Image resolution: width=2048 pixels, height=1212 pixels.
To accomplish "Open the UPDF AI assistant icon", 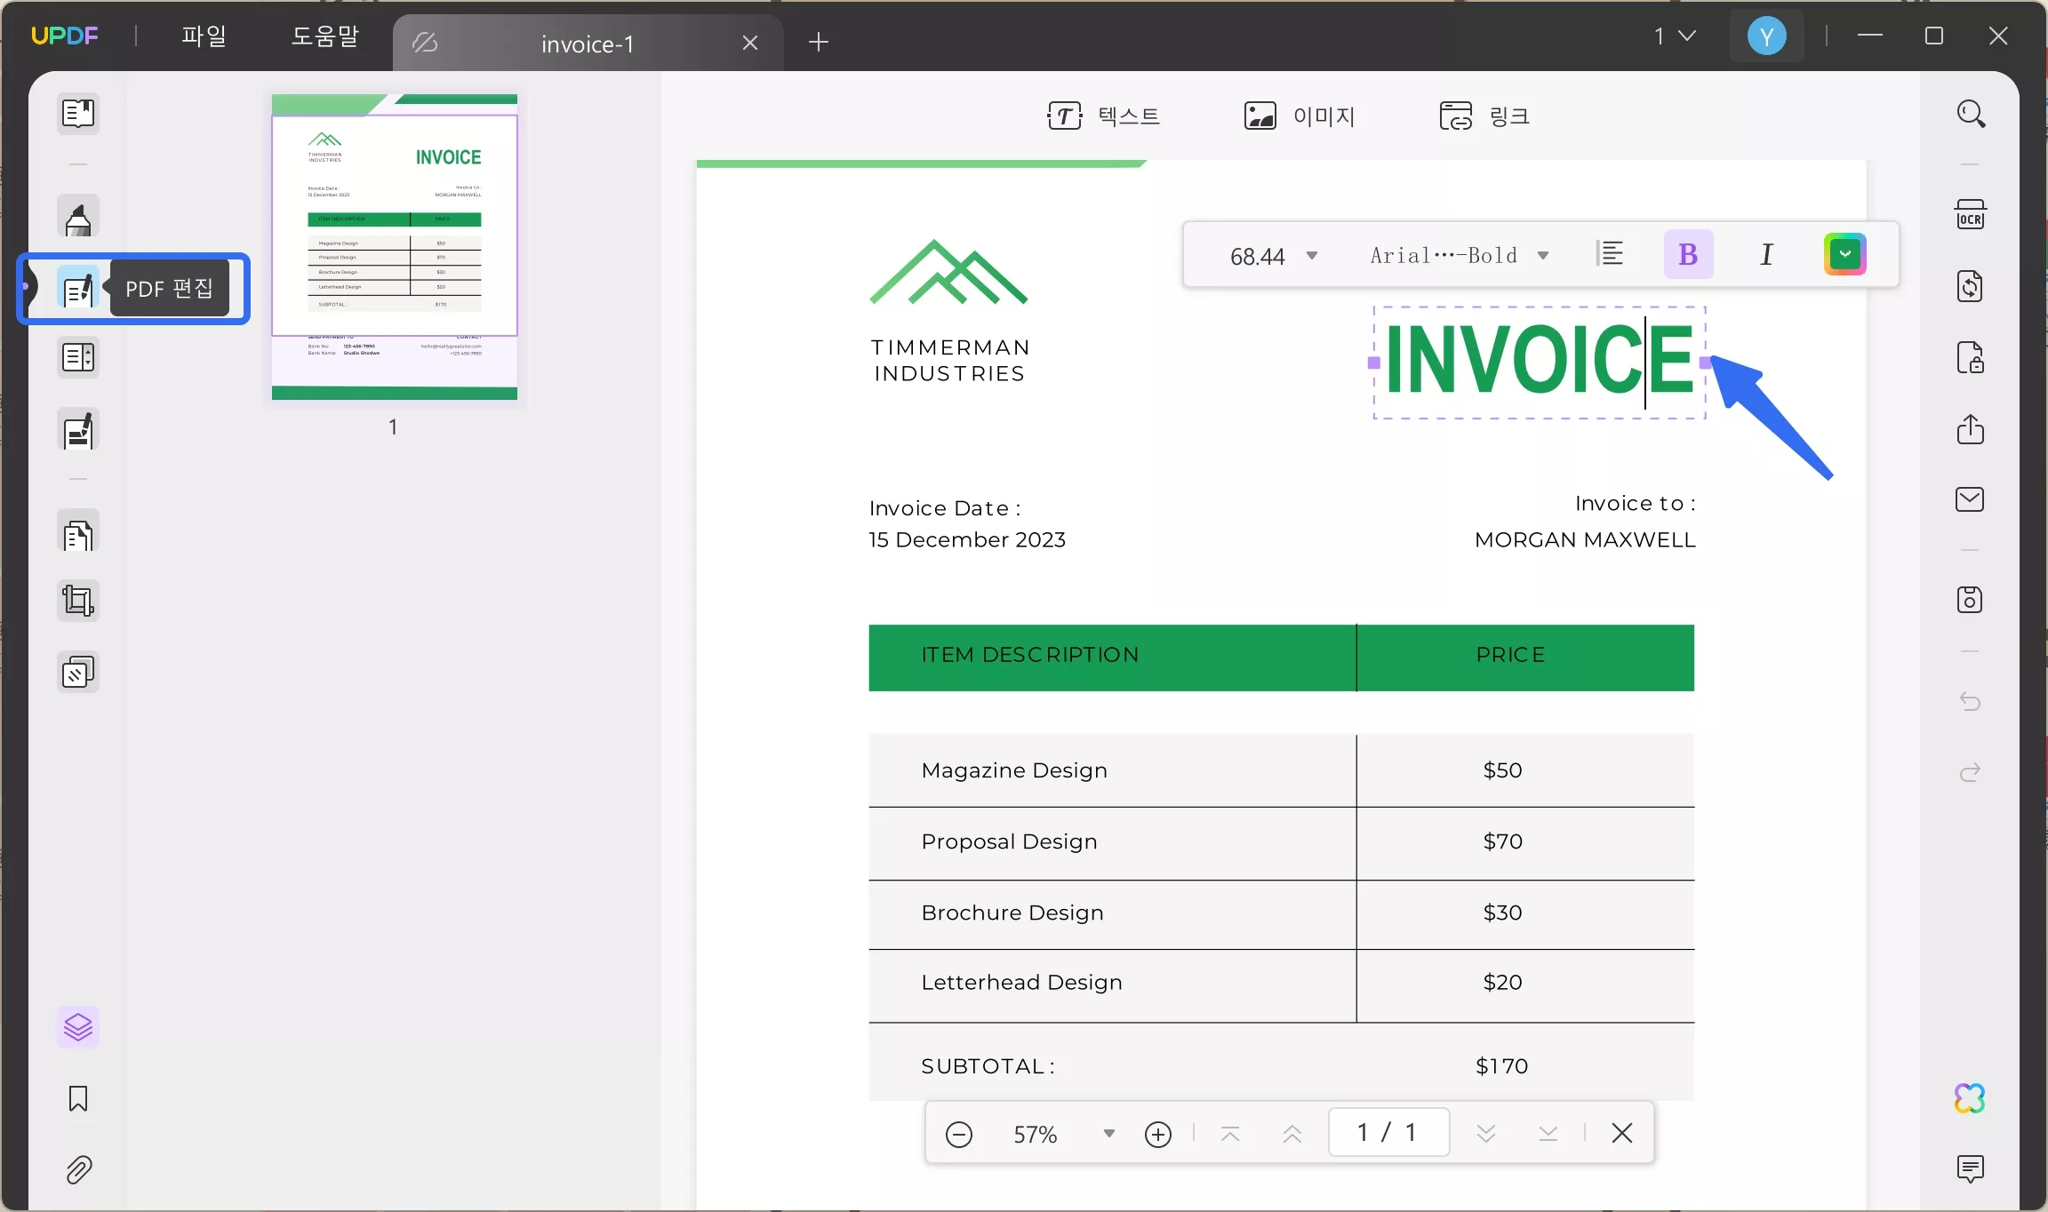I will click(x=1970, y=1098).
